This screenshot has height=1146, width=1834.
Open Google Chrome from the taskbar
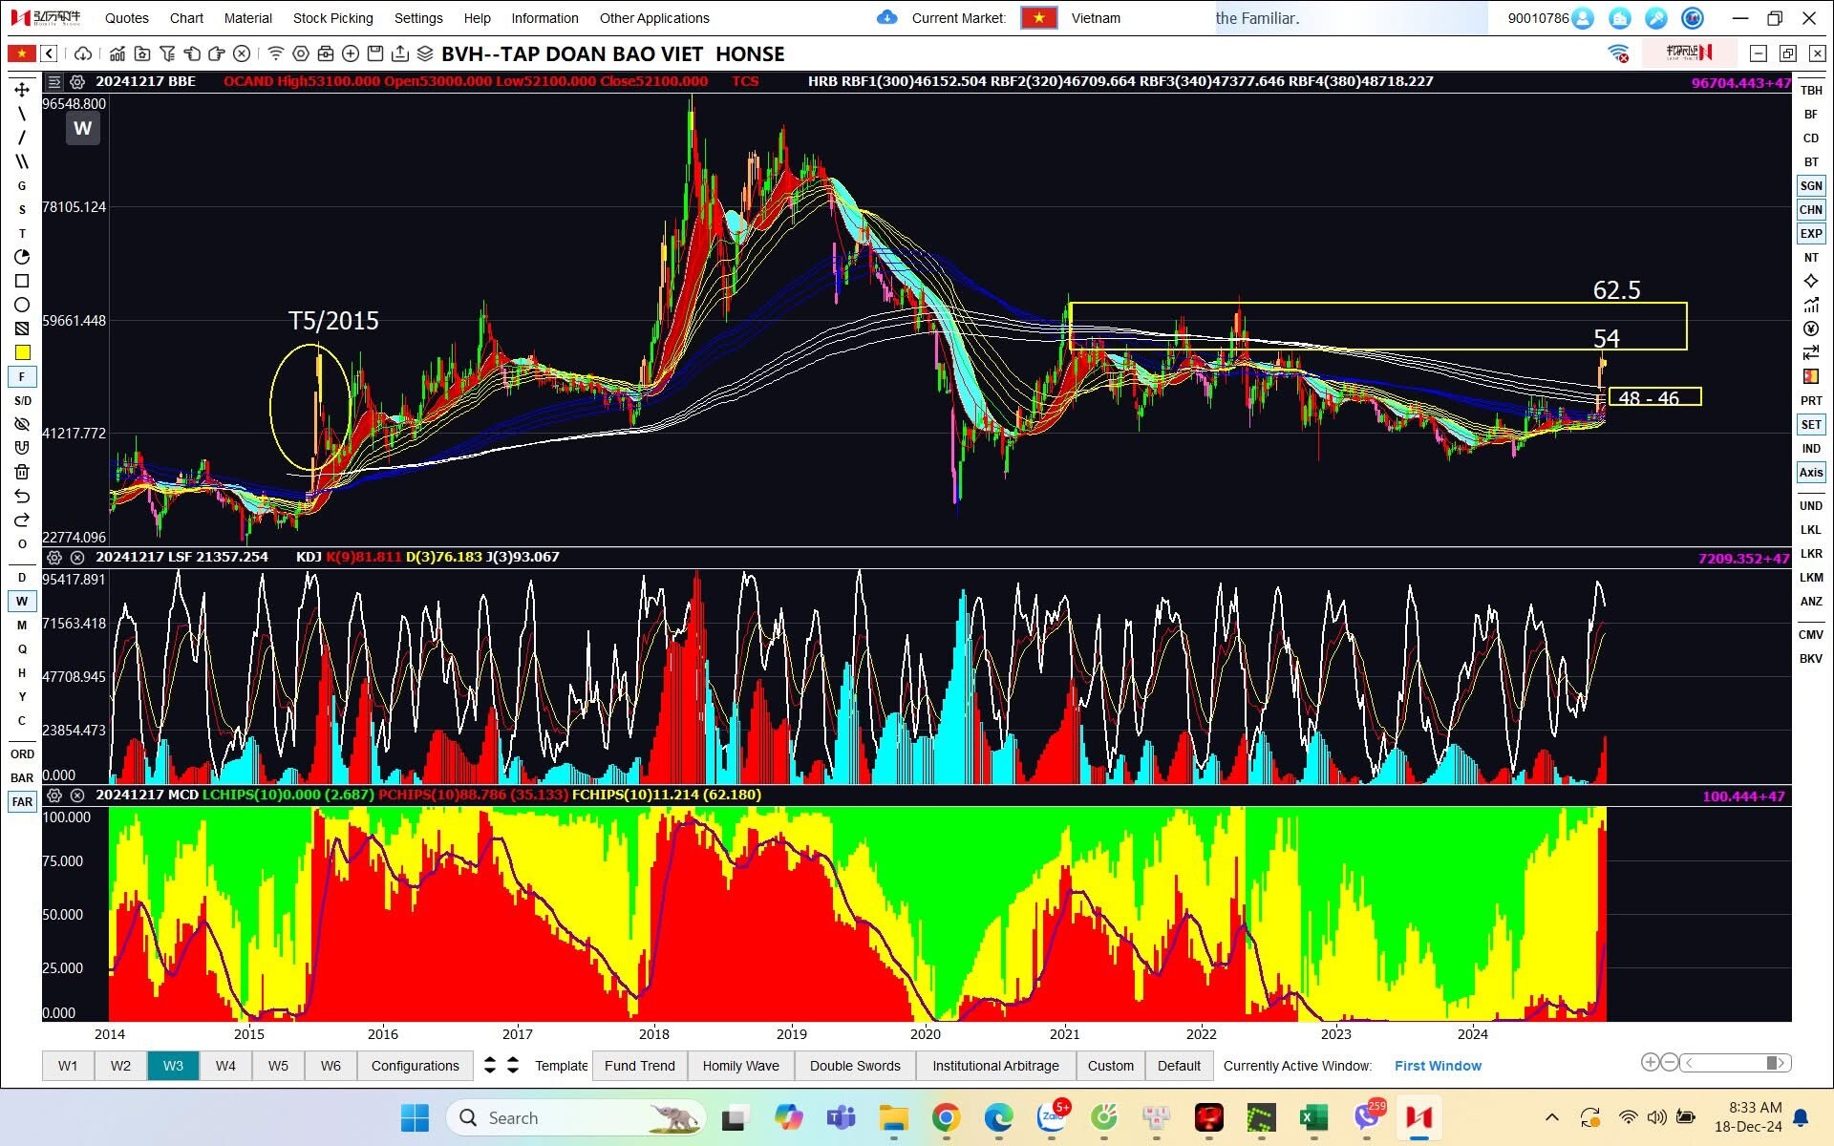click(946, 1117)
